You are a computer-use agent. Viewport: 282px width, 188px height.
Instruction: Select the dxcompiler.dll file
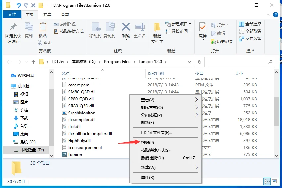tap(78, 119)
